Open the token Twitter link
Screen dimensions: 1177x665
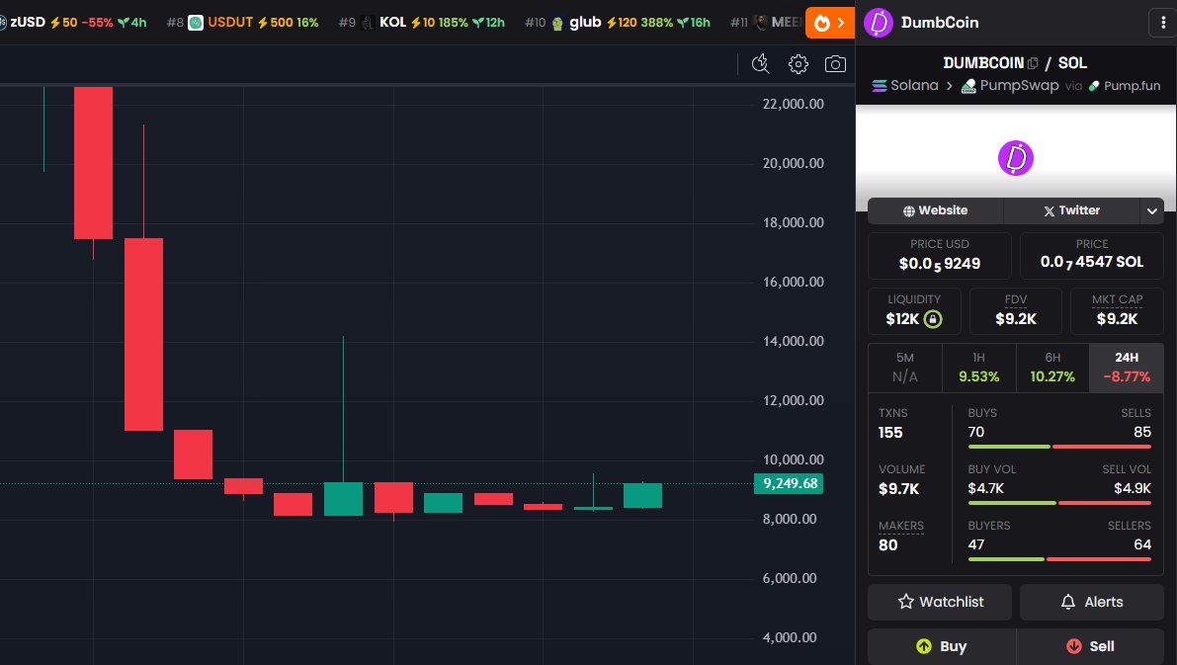point(1072,210)
